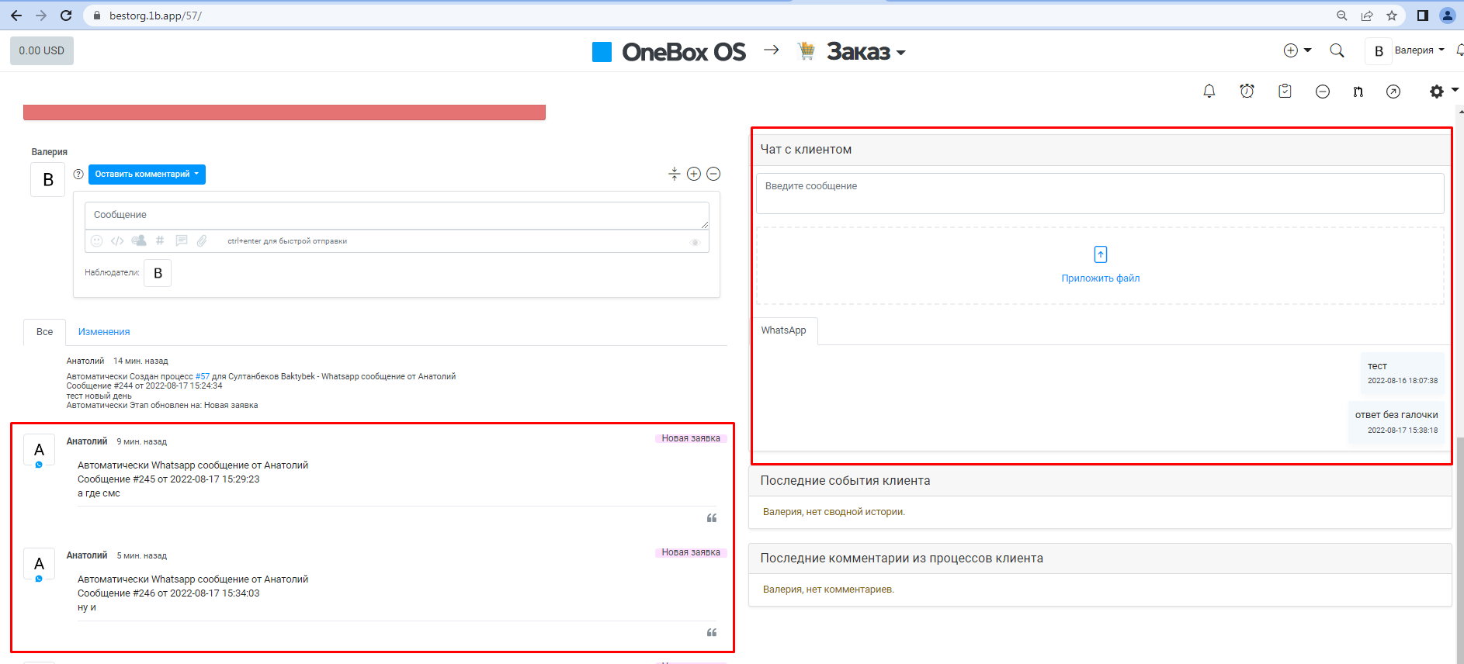Toggle the eye visibility icon in comment box
Image resolution: width=1464 pixels, height=664 pixels.
(695, 242)
